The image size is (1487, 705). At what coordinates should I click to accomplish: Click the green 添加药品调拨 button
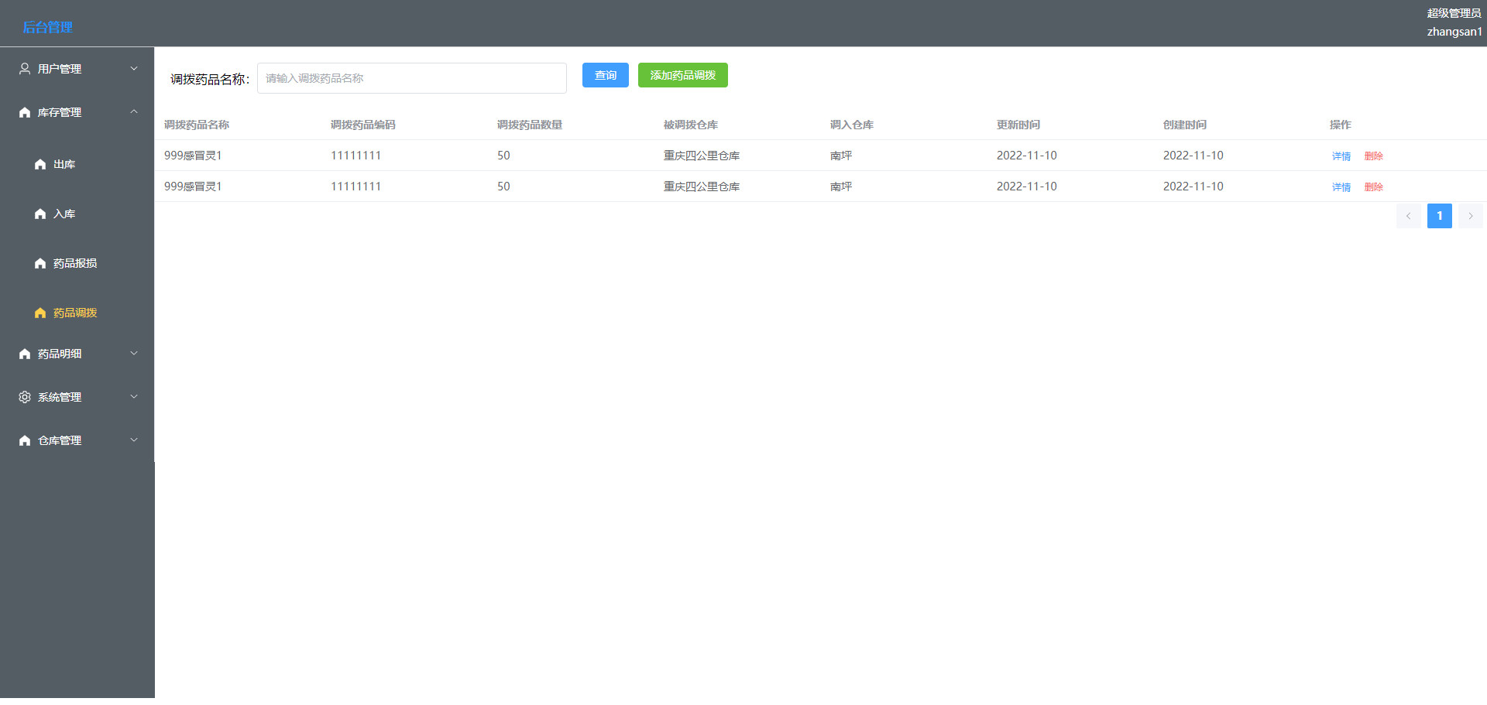pos(683,75)
